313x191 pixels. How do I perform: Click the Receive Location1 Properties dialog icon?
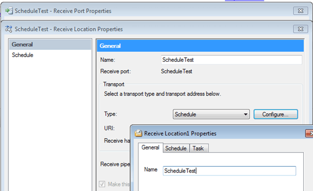(138, 133)
